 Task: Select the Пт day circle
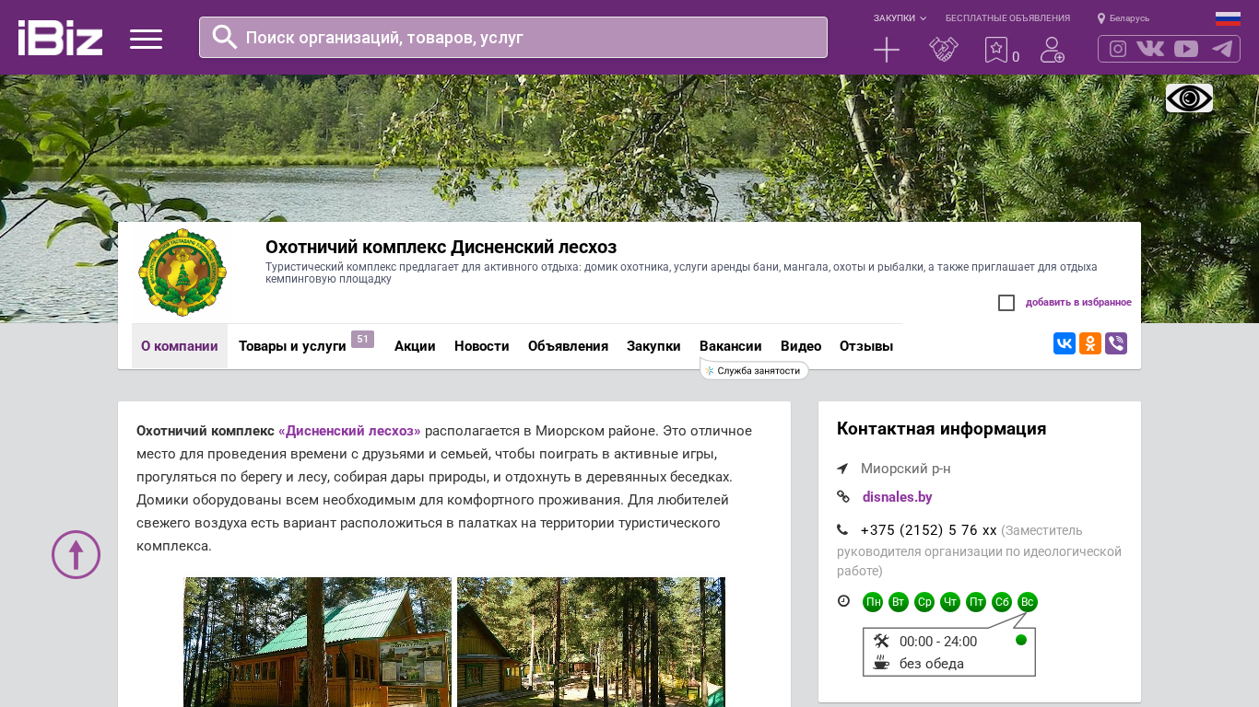[976, 602]
